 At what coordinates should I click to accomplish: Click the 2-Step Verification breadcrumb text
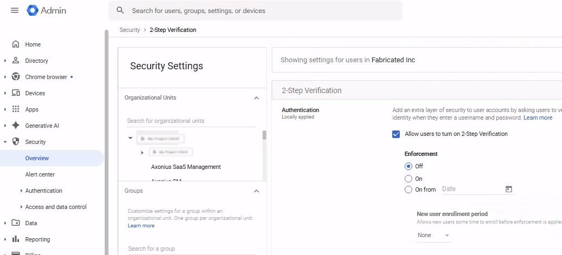(173, 30)
